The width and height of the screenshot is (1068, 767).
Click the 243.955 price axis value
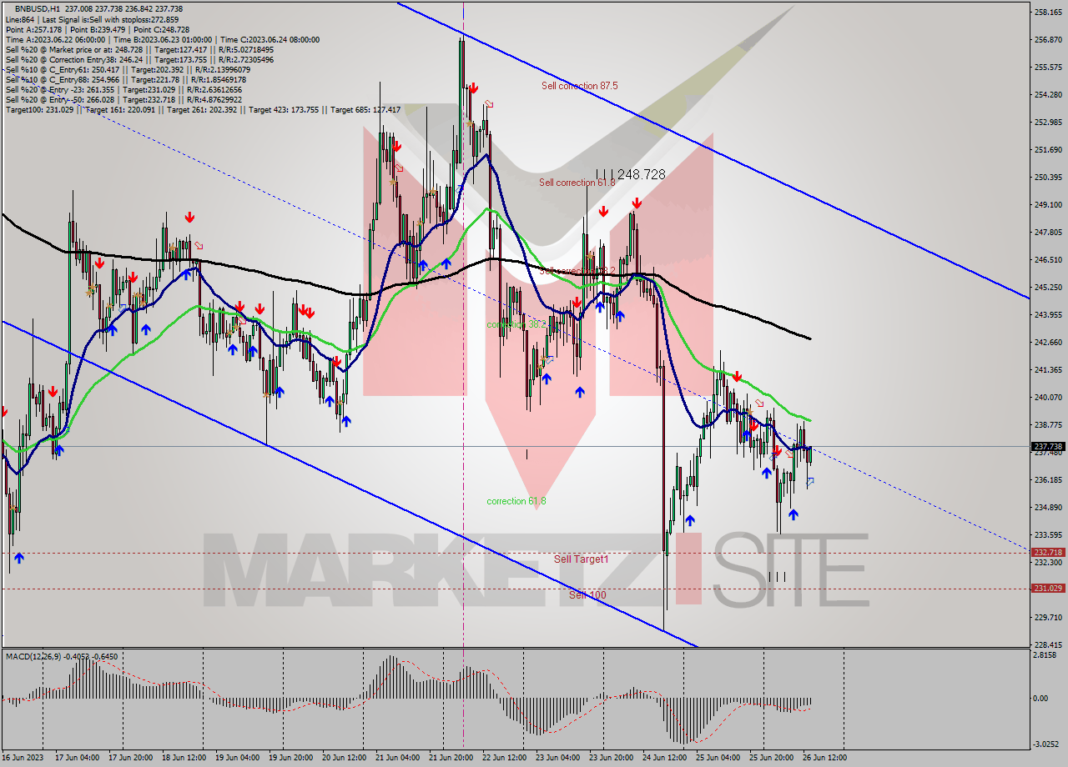[x=1048, y=314]
